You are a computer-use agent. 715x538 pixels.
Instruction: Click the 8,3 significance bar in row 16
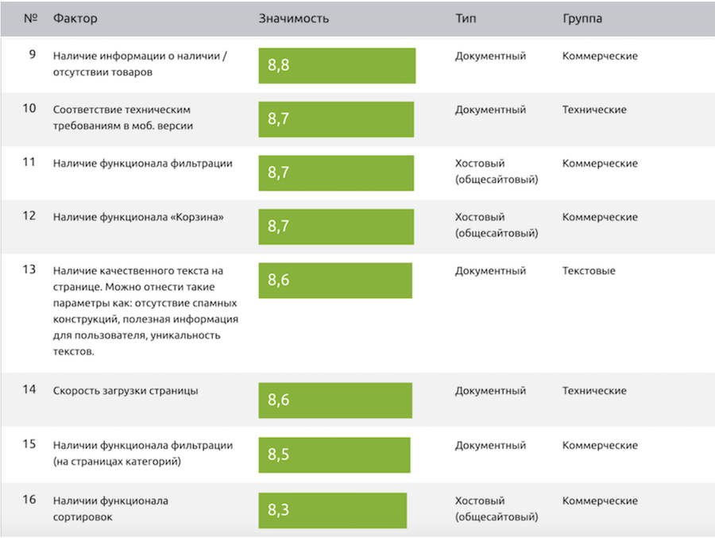pos(332,511)
